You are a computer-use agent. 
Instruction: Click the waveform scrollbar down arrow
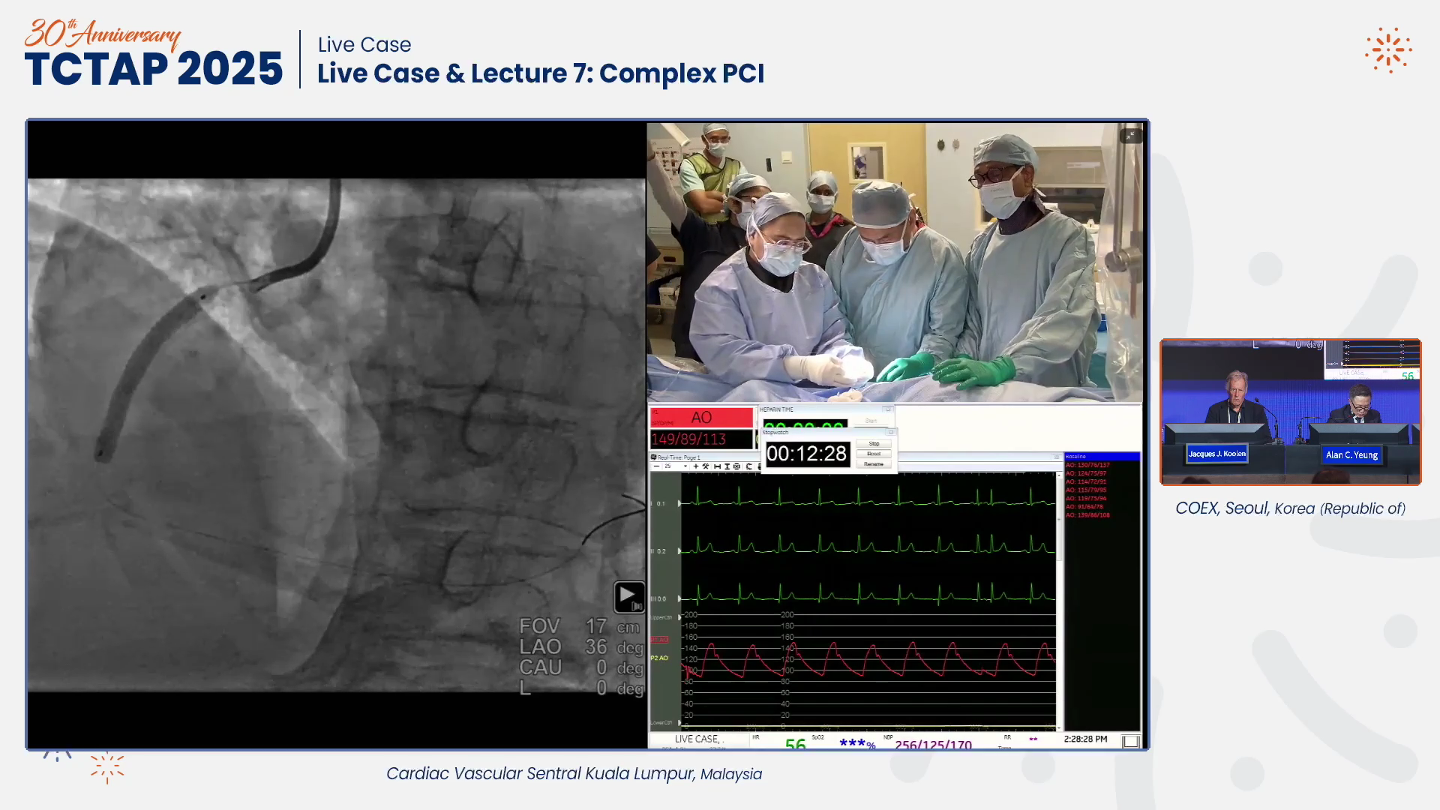pos(1059,727)
